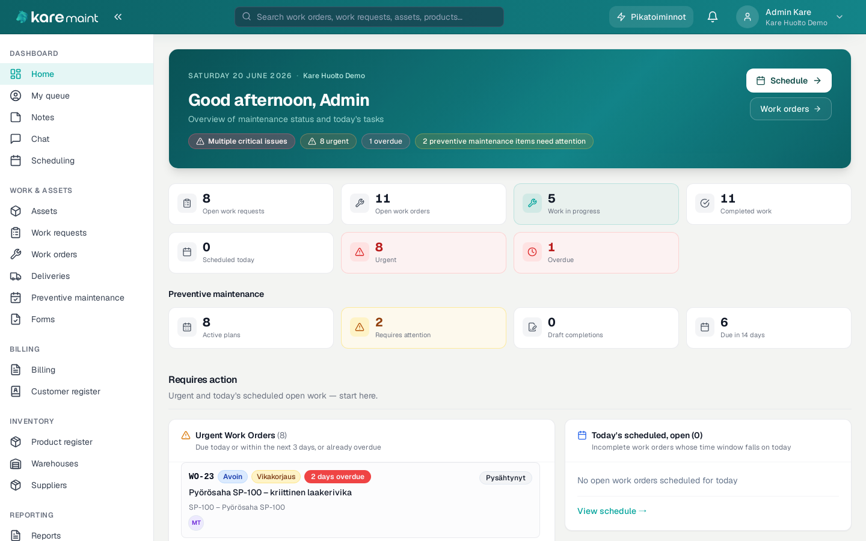Open Pikatoiminnot quick actions

[x=651, y=17]
